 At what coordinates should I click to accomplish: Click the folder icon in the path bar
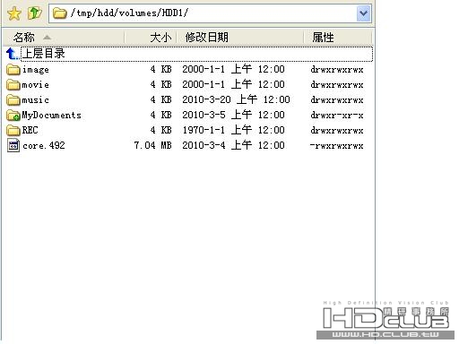pos(60,13)
